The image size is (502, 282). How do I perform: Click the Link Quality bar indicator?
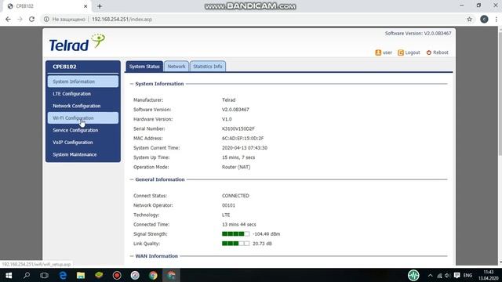click(x=235, y=244)
